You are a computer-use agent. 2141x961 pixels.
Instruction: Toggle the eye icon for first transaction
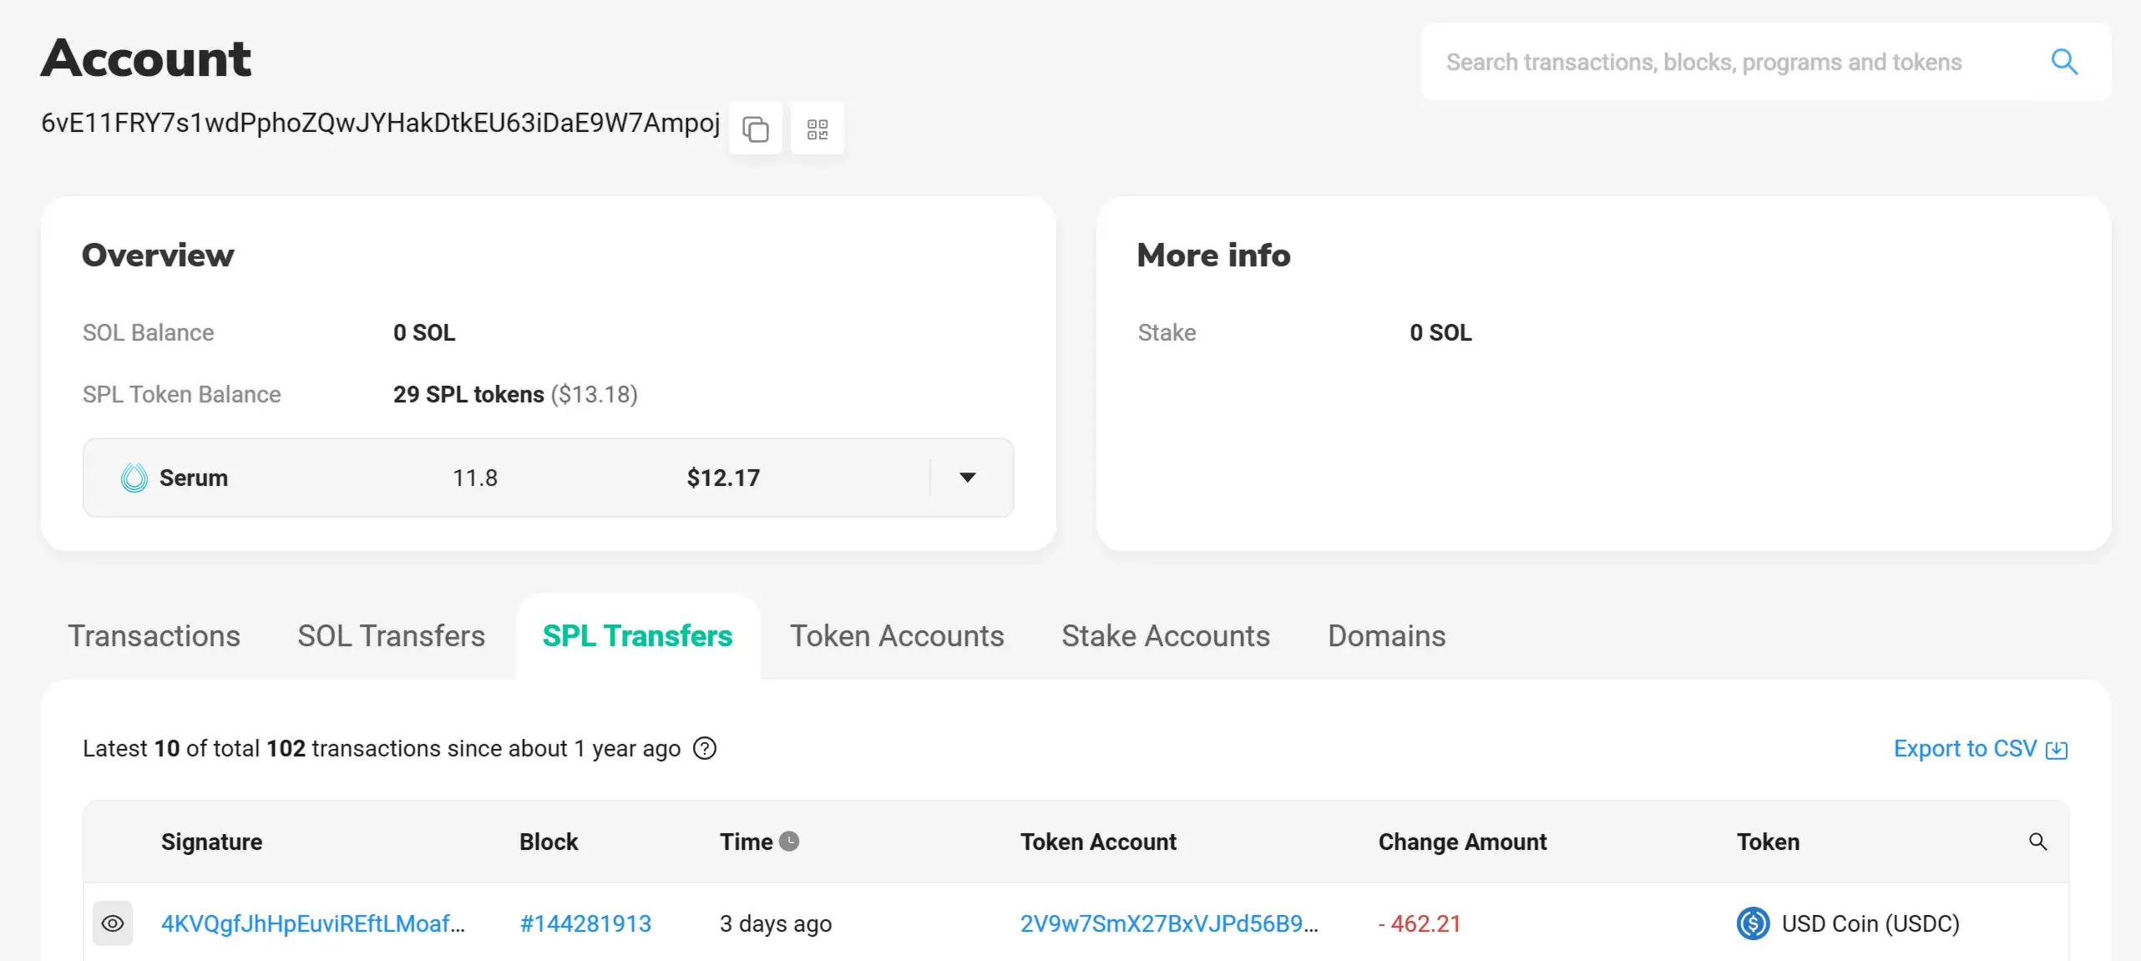pos(113,923)
